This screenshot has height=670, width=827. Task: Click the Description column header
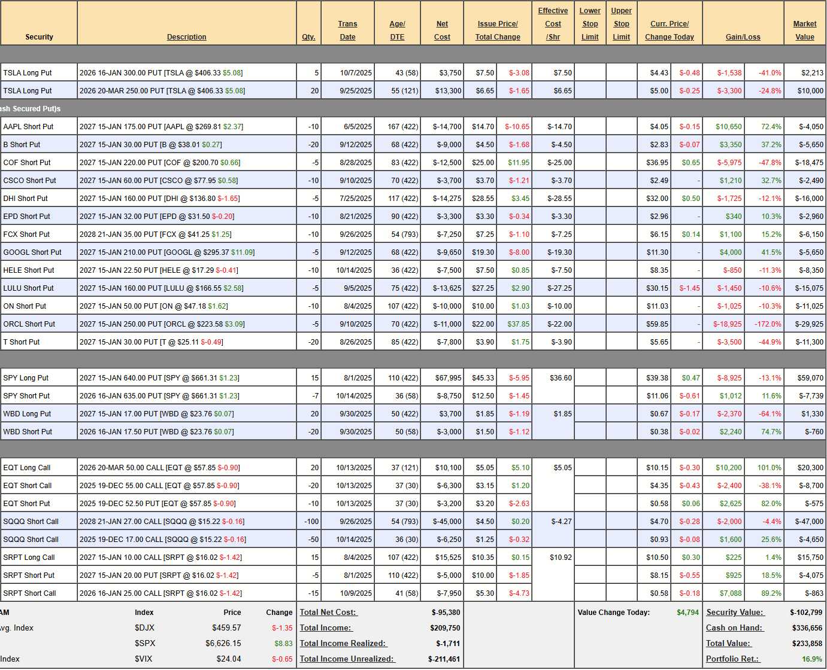pyautogui.click(x=186, y=37)
